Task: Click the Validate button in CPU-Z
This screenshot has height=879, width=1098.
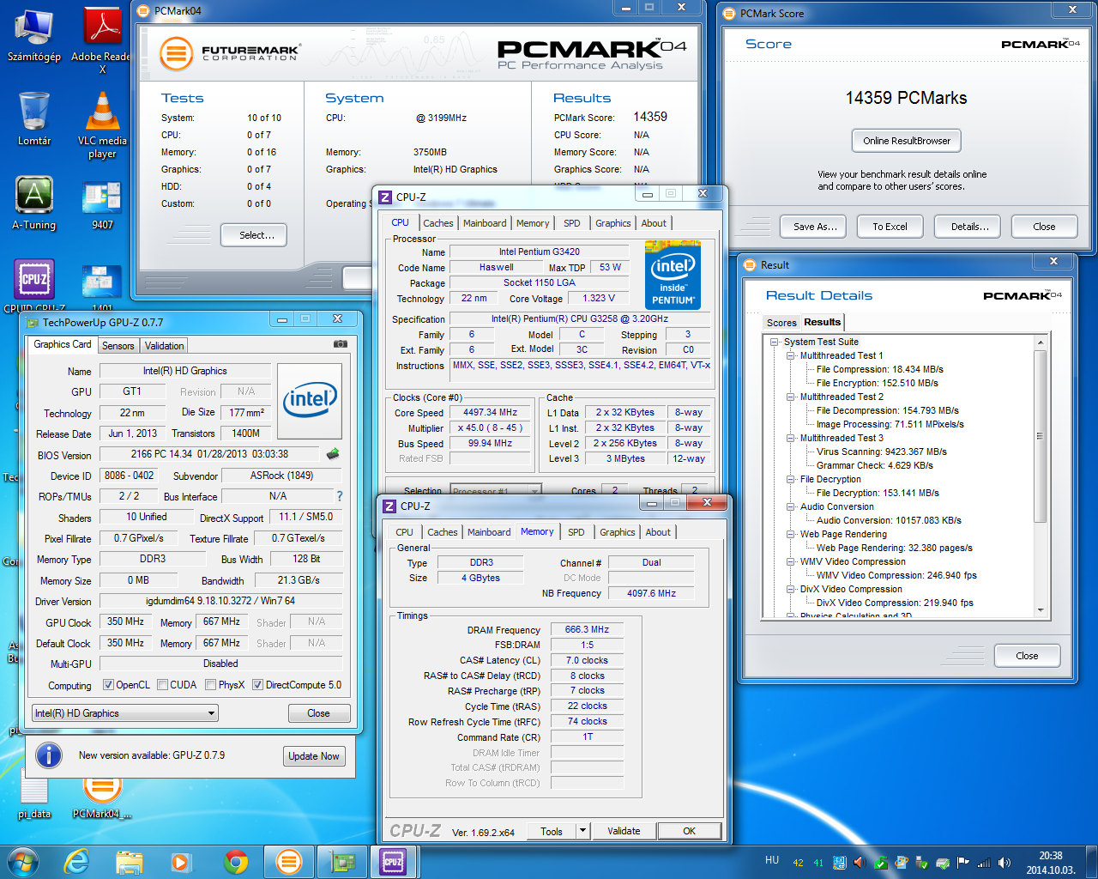Action: 624,831
